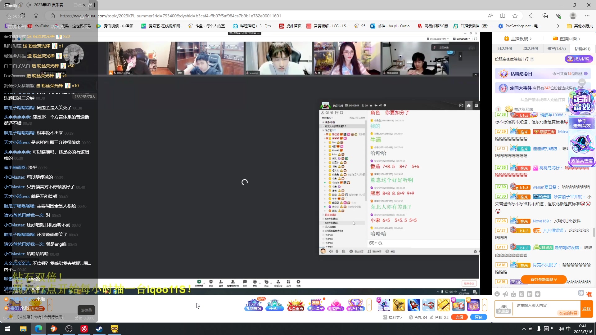The width and height of the screenshot is (596, 335).
Task: Select the airplane gift
Action: click(429, 305)
